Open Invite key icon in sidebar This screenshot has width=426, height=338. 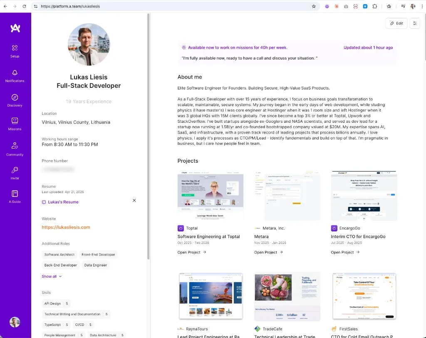tap(15, 173)
